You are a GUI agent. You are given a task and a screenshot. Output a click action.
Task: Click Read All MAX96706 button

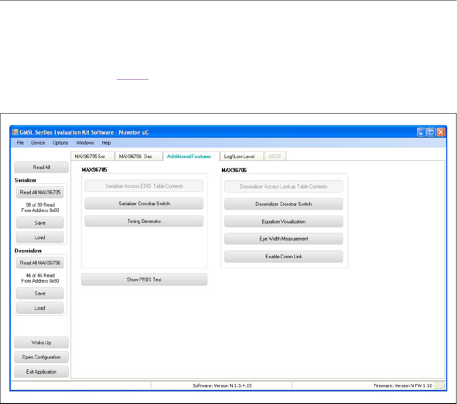point(40,263)
